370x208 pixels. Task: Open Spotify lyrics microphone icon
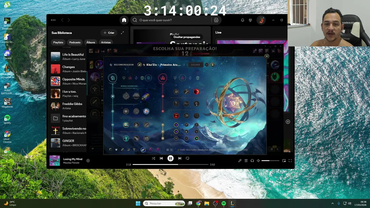pyautogui.click(x=240, y=161)
